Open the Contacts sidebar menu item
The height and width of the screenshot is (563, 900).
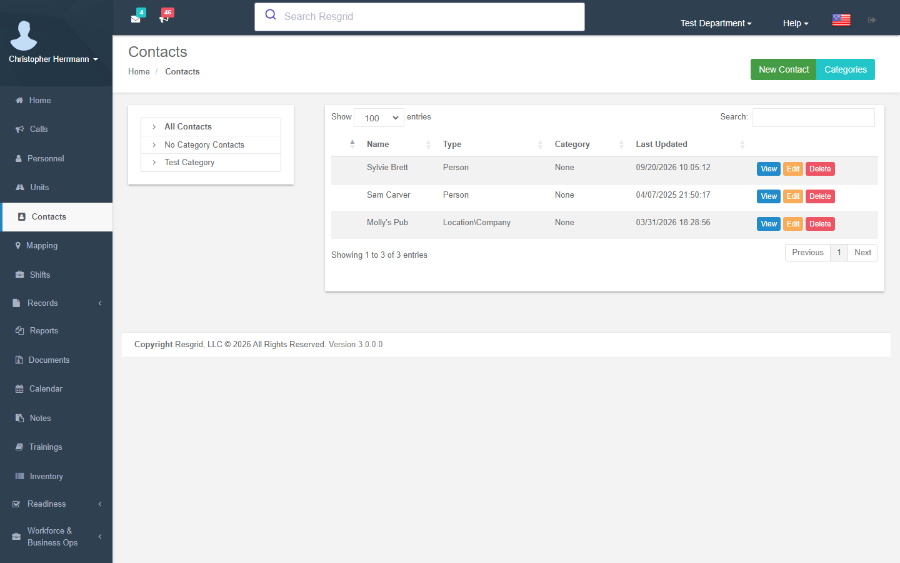click(57, 217)
